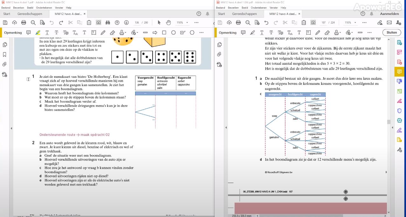406x217 pixels.
Task: Open bookmarks panel in left window
Action: click(x=5, y=54)
